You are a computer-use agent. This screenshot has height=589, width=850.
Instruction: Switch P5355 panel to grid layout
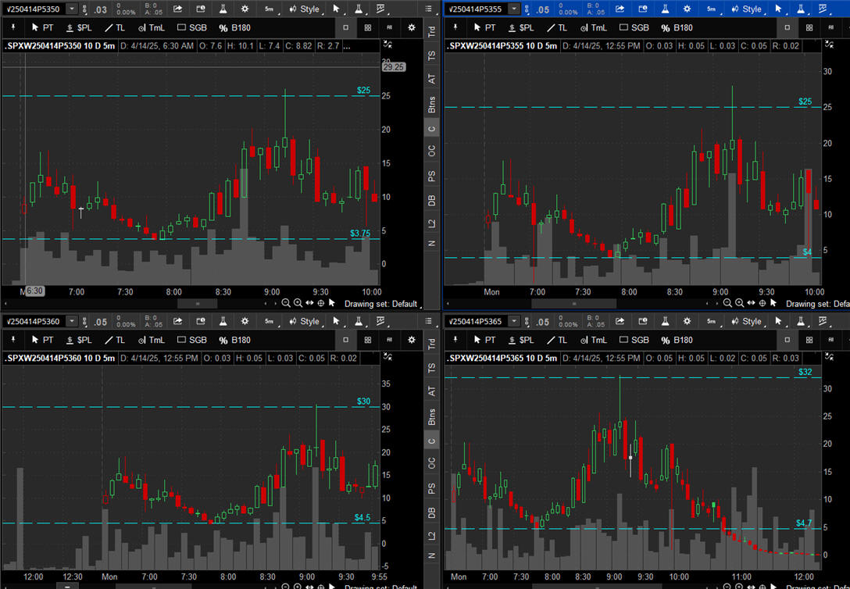click(809, 27)
